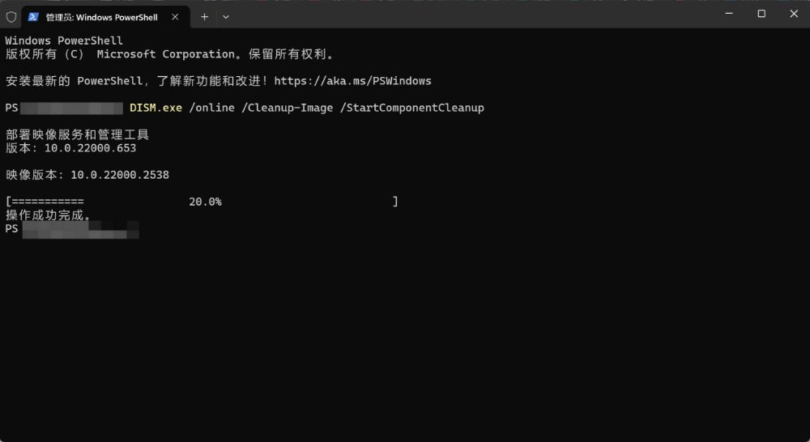Open a new tab with plus button
The width and height of the screenshot is (810, 442).
(x=204, y=16)
